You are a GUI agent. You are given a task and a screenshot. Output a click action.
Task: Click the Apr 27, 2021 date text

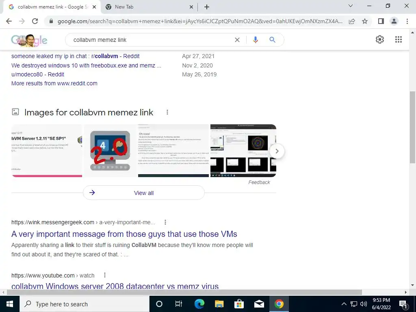click(x=198, y=56)
